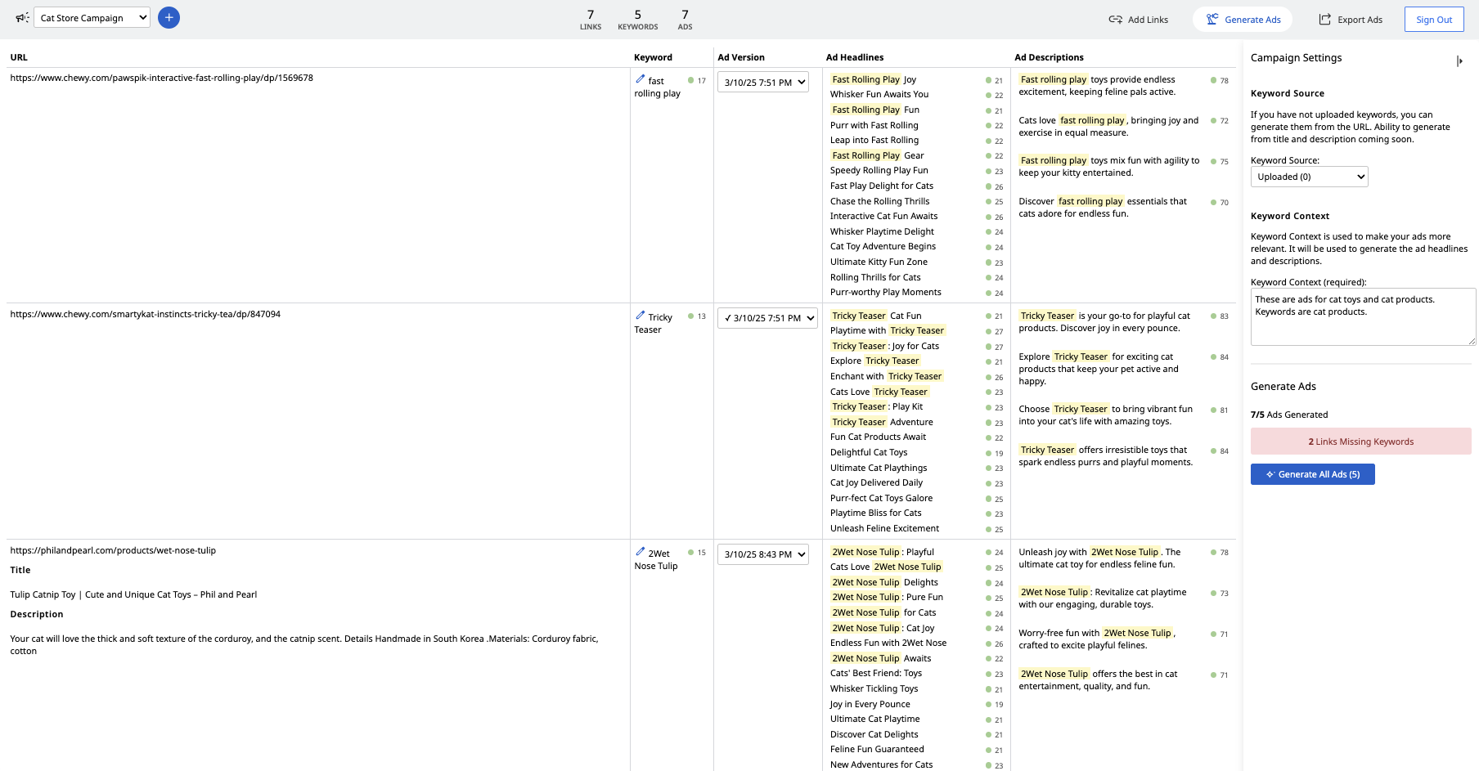Click the Generate All Ads (5) button
The image size is (1479, 771).
(1312, 474)
